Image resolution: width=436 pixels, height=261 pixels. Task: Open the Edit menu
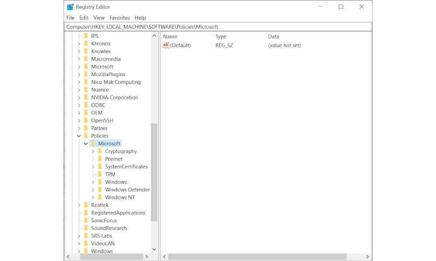coord(84,18)
